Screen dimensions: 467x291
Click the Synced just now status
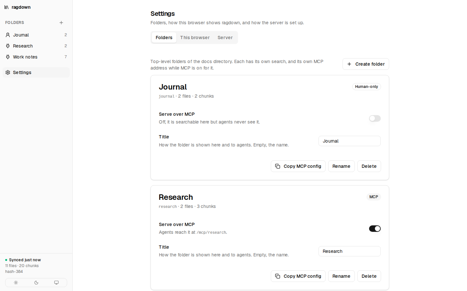coord(25,260)
